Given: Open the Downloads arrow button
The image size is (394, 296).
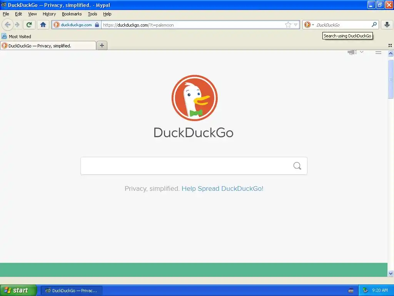Looking at the screenshot, I should pos(387,25).
